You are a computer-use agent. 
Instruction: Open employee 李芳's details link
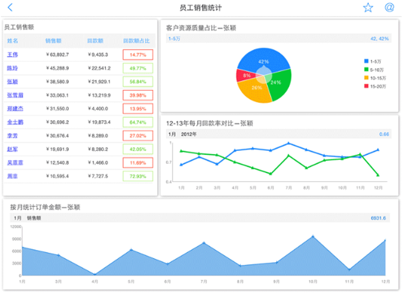[11, 135]
